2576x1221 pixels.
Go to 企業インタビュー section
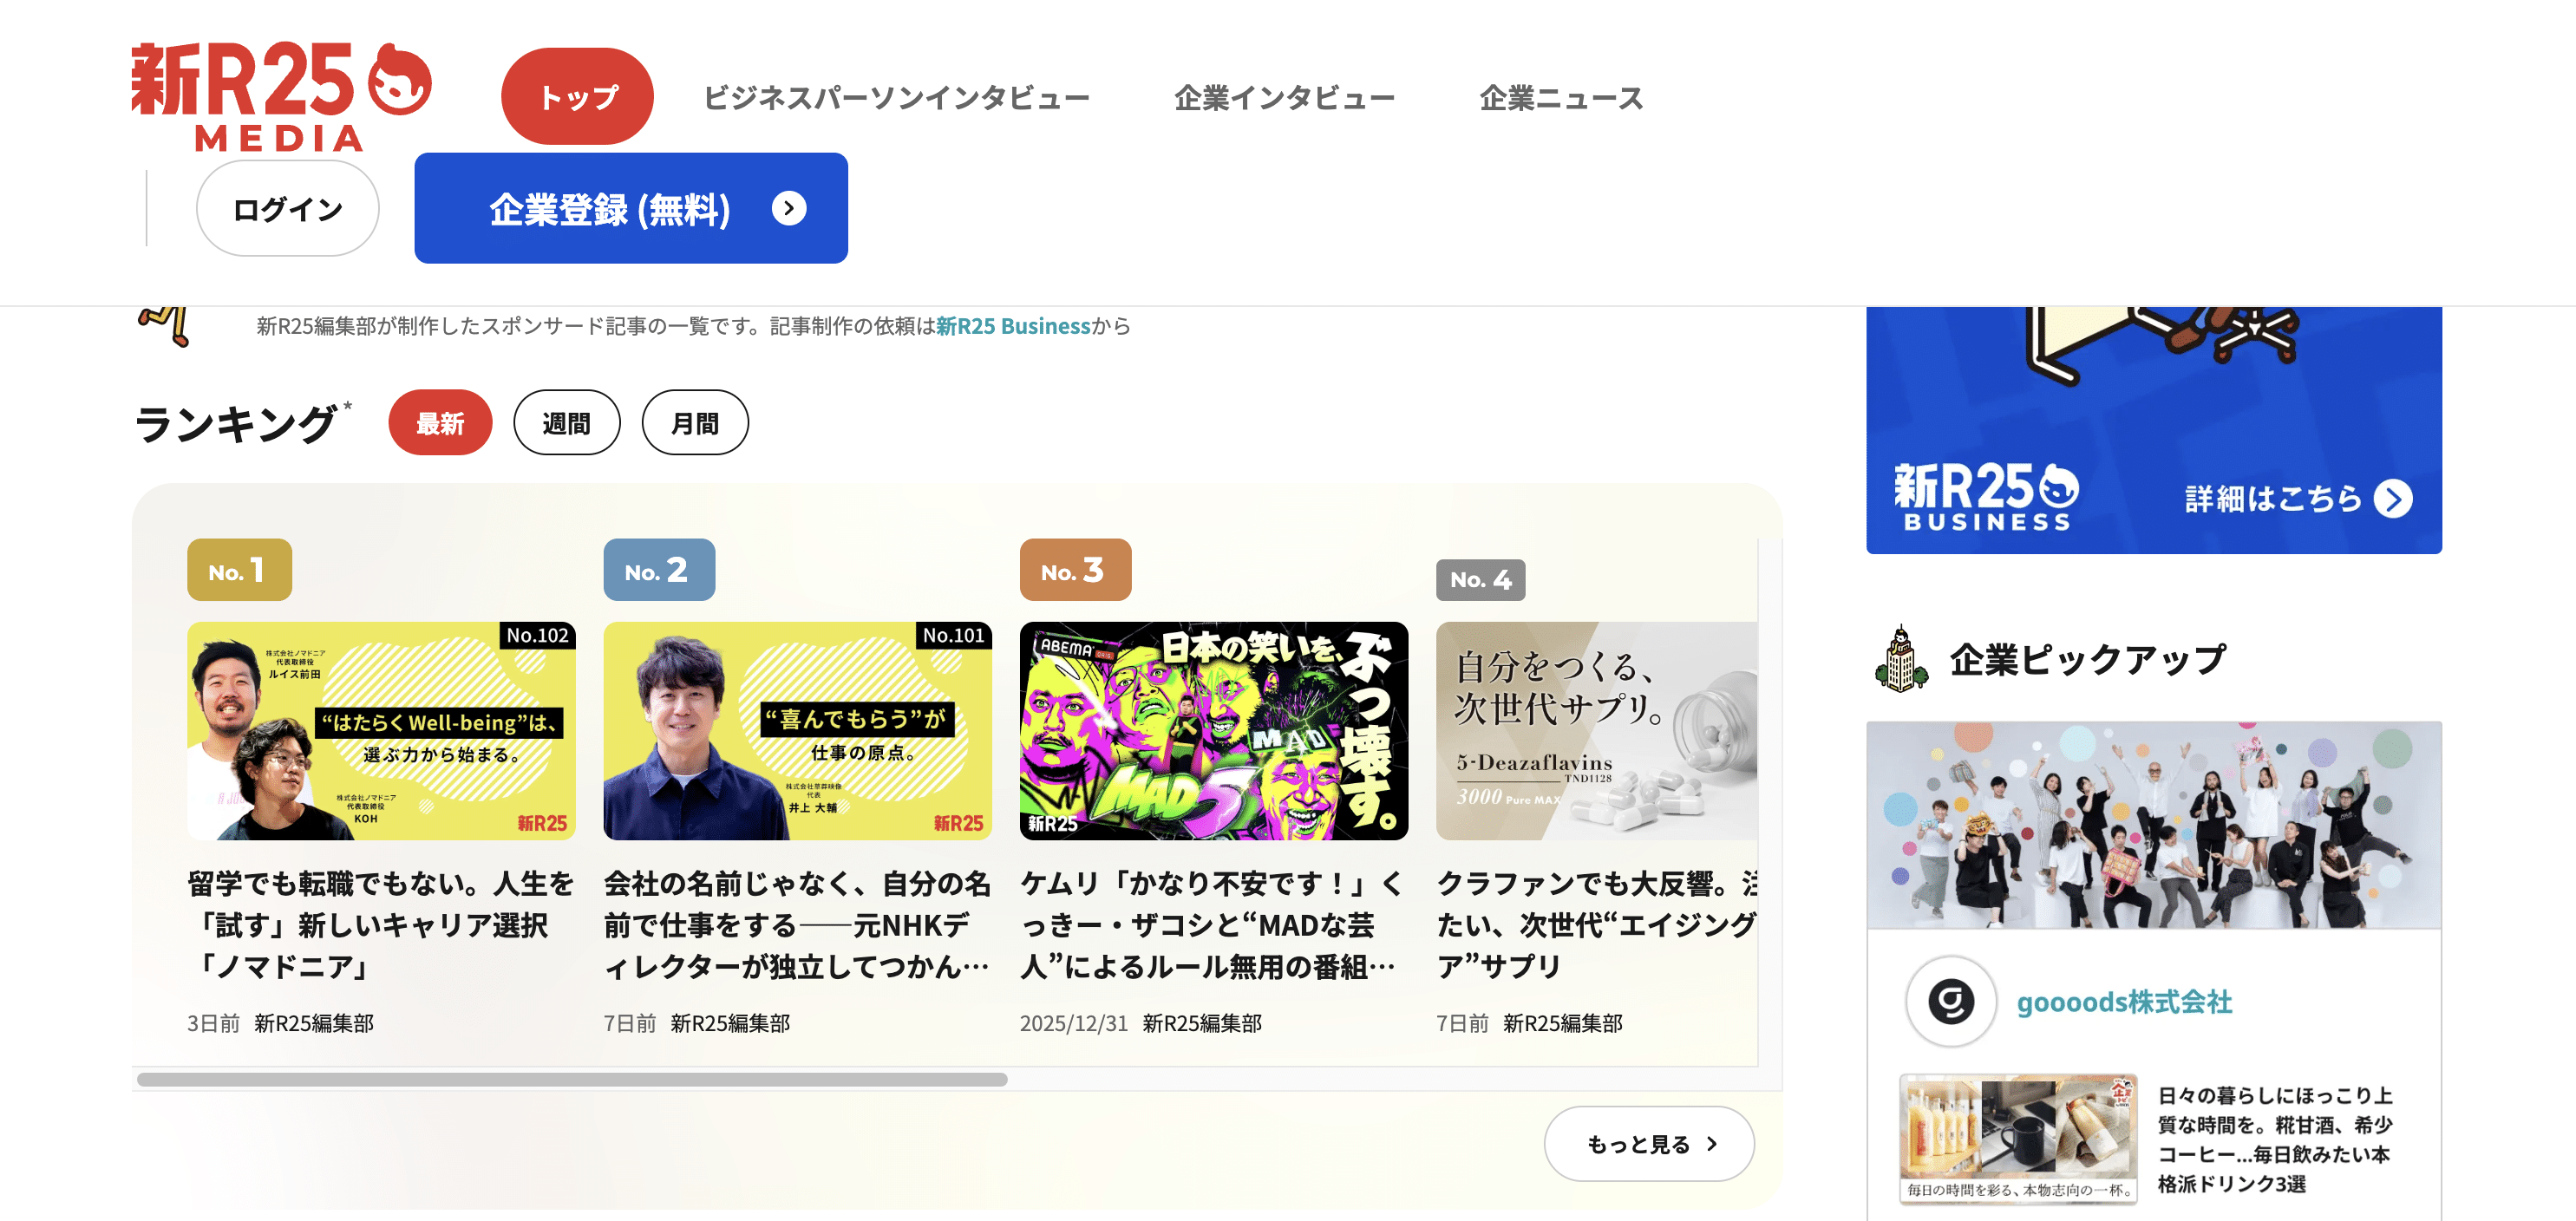1284,98
